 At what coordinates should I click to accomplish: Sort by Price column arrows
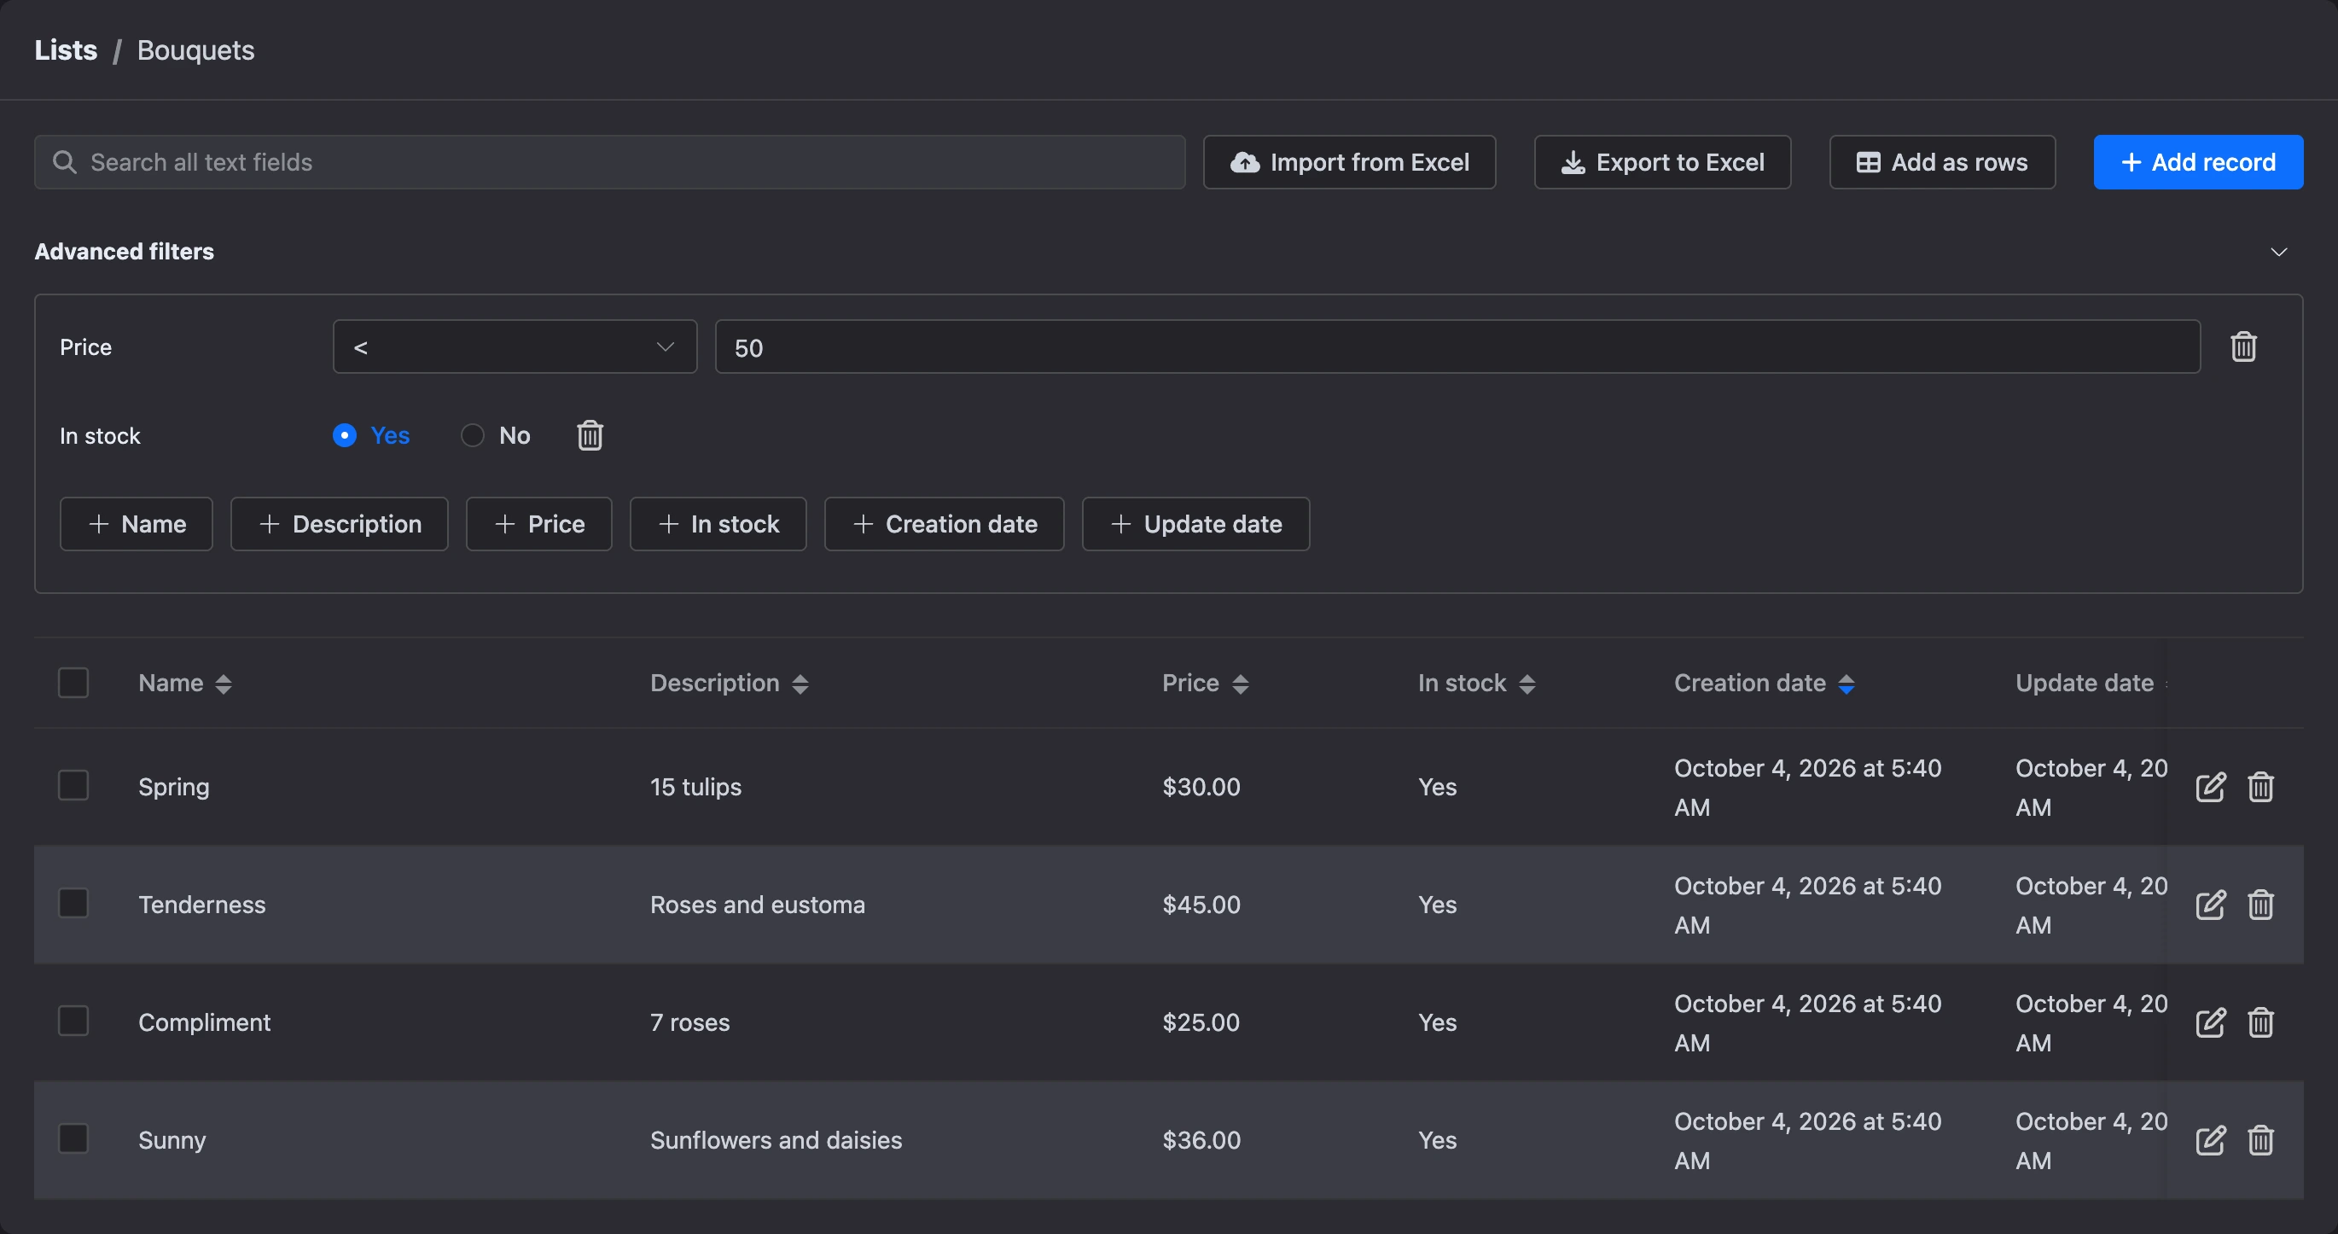coord(1240,684)
